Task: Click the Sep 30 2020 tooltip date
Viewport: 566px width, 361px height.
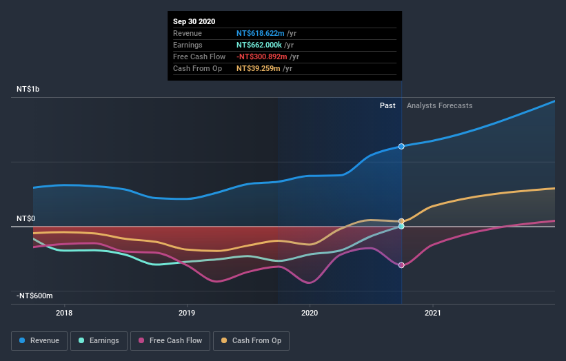Action: 194,21
